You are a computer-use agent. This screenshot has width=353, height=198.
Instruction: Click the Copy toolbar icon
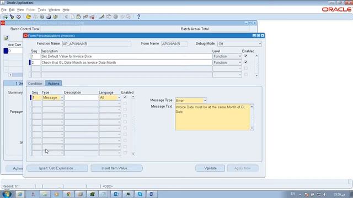pyautogui.click(x=72, y=17)
